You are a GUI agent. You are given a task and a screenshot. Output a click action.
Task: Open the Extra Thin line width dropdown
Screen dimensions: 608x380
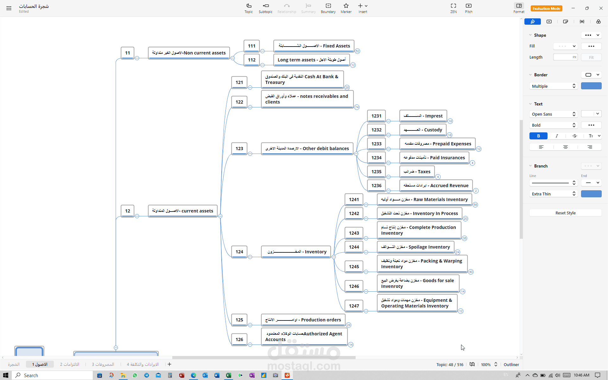coord(553,194)
